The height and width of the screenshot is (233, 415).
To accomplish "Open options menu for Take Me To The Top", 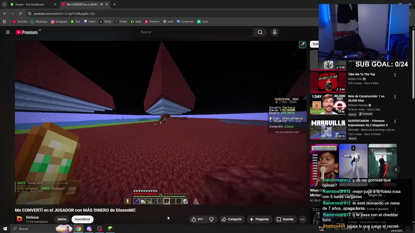I will coord(395,75).
